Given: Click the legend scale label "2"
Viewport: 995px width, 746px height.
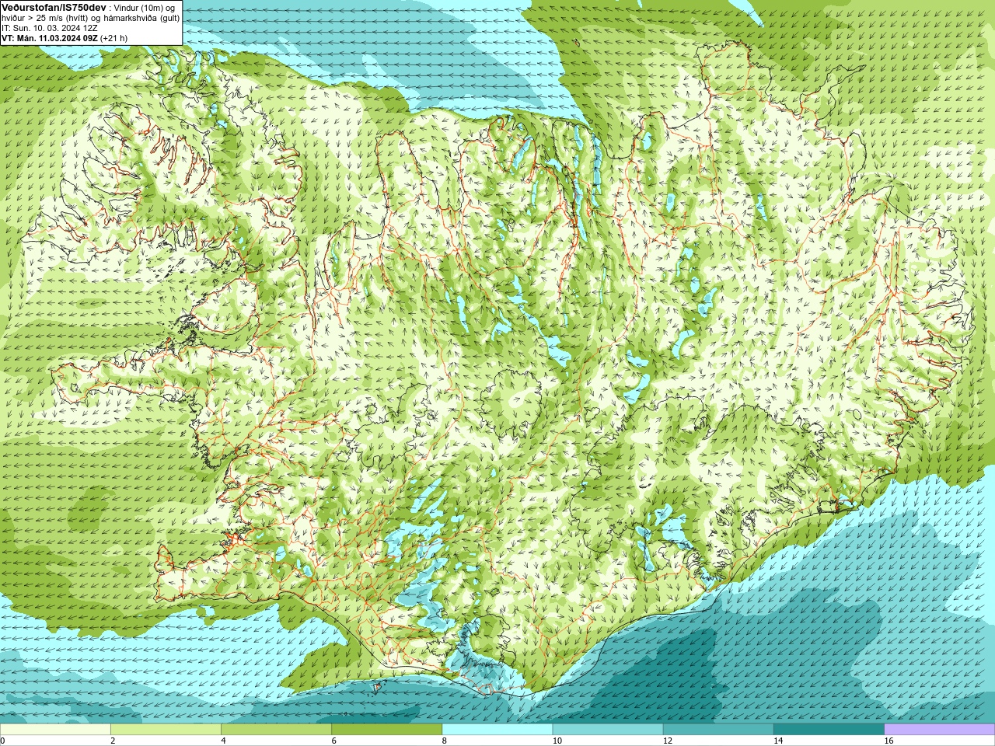Looking at the screenshot, I should [113, 741].
